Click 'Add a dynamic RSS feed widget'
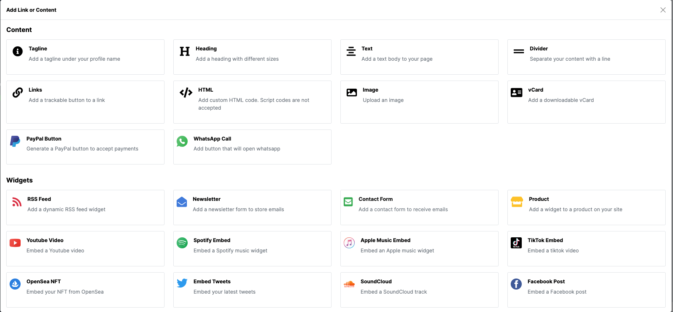Screen dimensions: 673x312 coord(66,209)
